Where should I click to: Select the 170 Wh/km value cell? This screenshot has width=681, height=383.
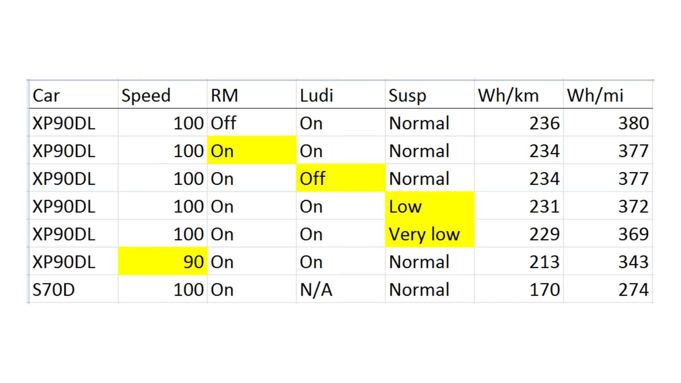click(519, 289)
